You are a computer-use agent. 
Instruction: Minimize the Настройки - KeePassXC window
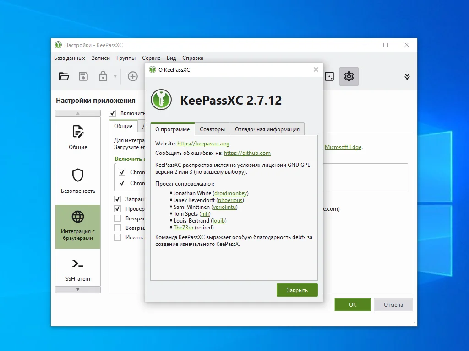pyautogui.click(x=365, y=45)
